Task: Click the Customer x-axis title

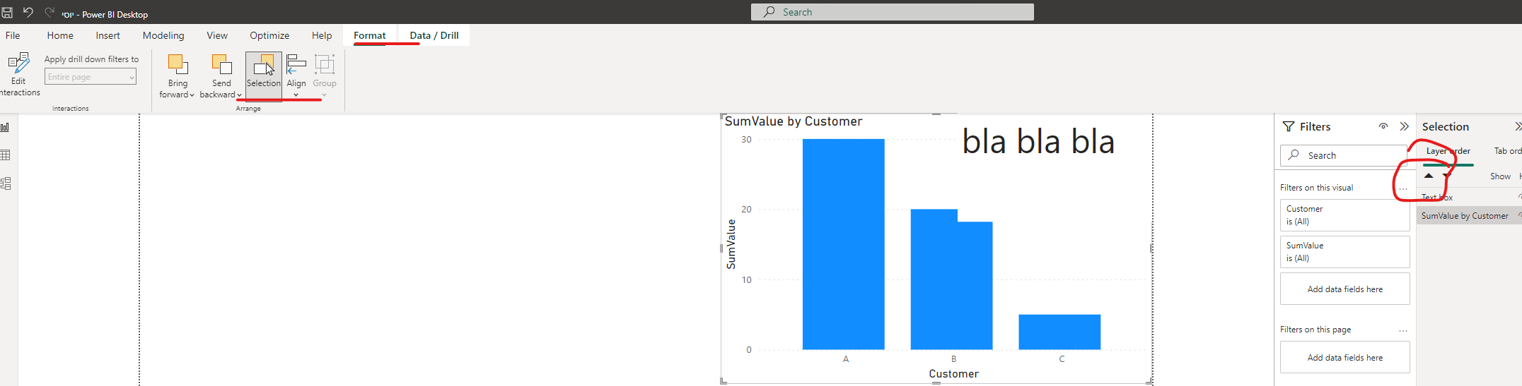Action: 953,374
